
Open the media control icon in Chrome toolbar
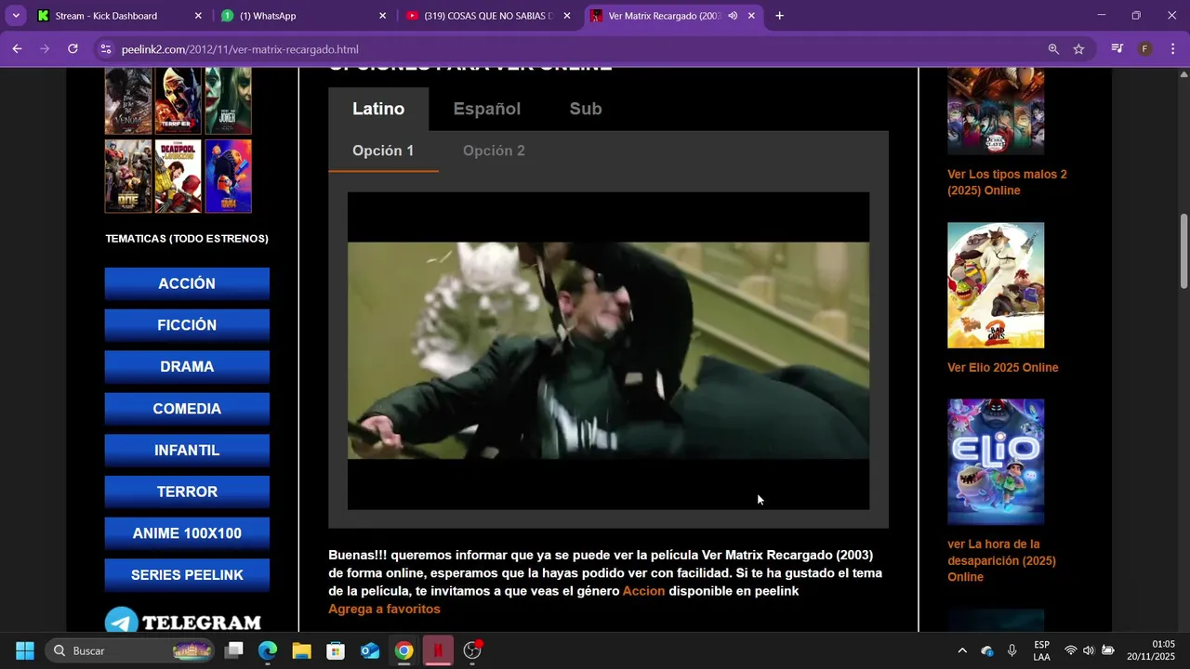(x=1117, y=49)
